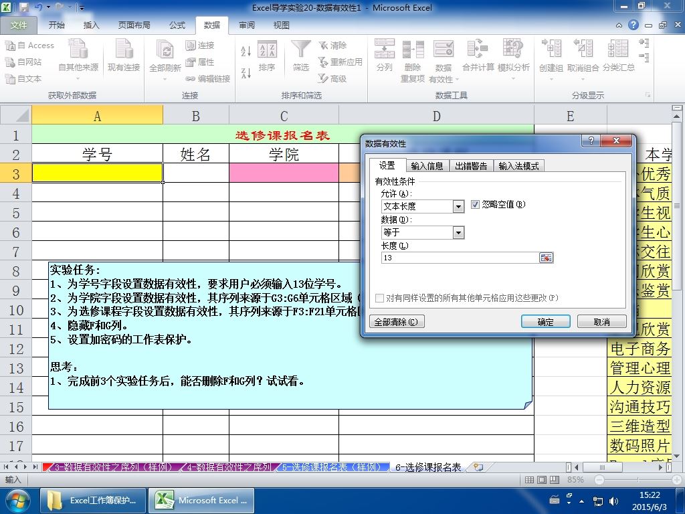Viewport: 685px width, 514px height.
Task: Switch to the Error Alert tab
Action: click(471, 166)
